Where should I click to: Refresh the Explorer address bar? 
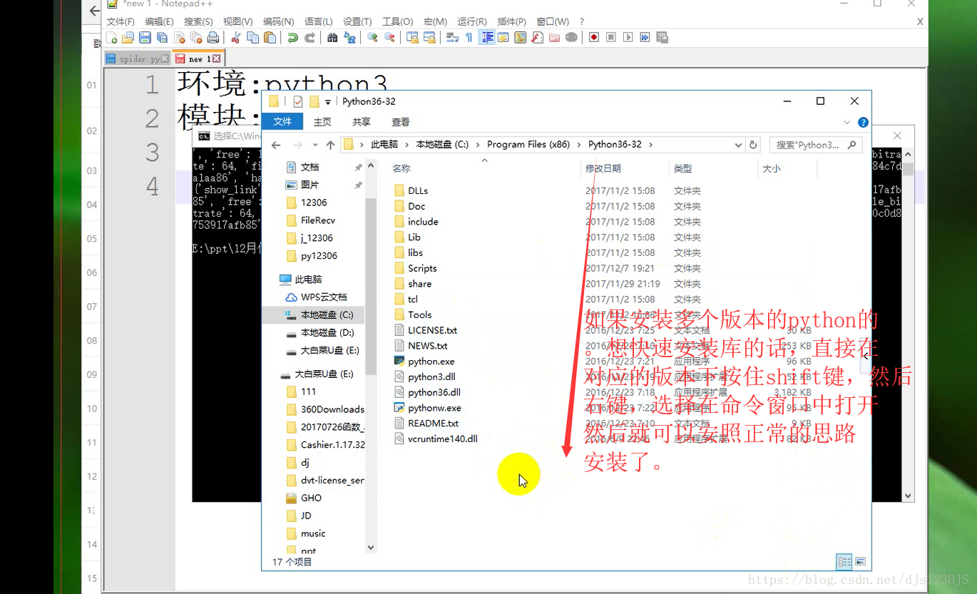coord(753,145)
